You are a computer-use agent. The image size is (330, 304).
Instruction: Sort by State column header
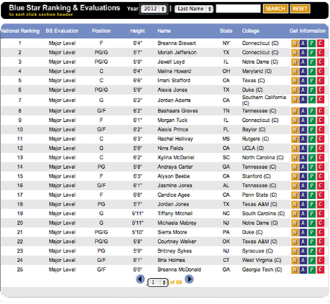click(x=226, y=31)
